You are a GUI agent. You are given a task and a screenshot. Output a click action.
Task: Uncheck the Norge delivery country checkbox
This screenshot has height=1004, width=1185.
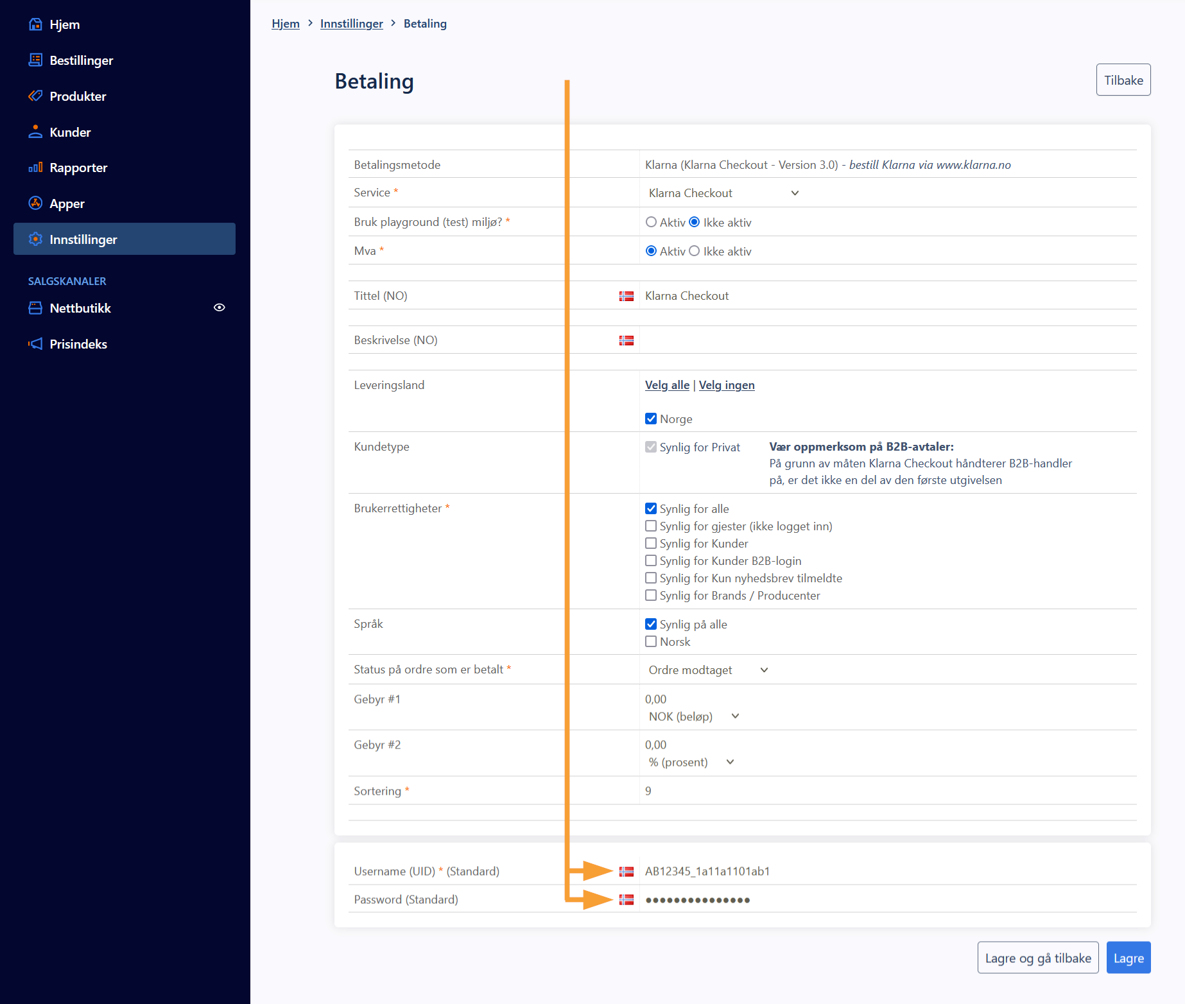651,419
